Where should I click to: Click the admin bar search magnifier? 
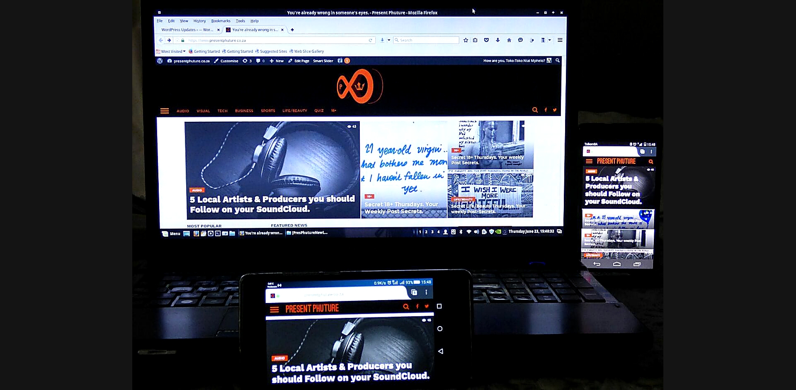(x=558, y=61)
